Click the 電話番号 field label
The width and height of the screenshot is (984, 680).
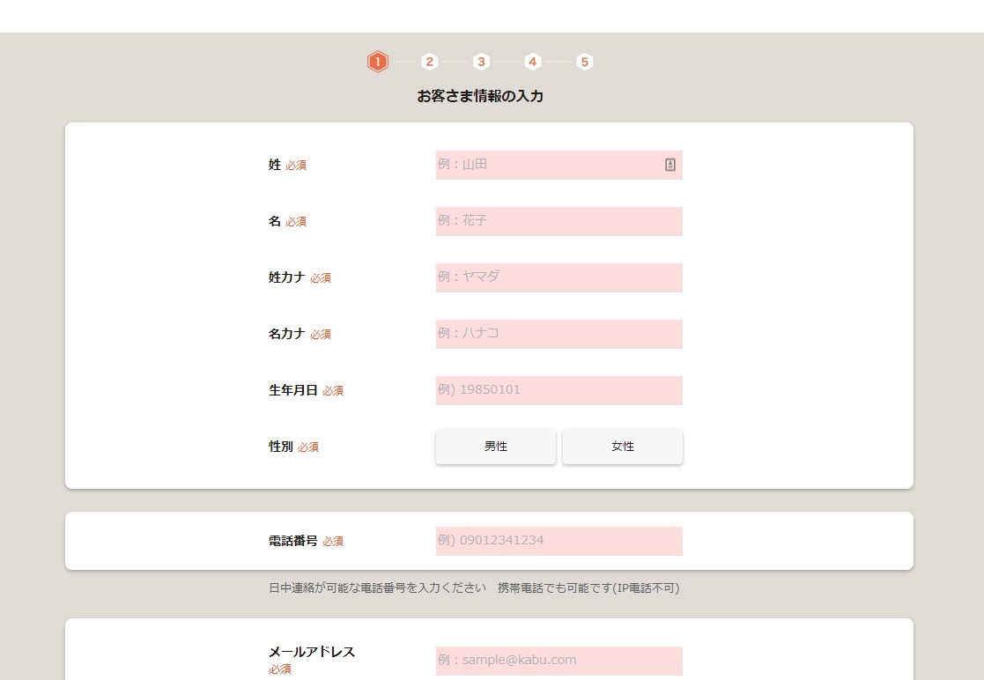pos(292,541)
